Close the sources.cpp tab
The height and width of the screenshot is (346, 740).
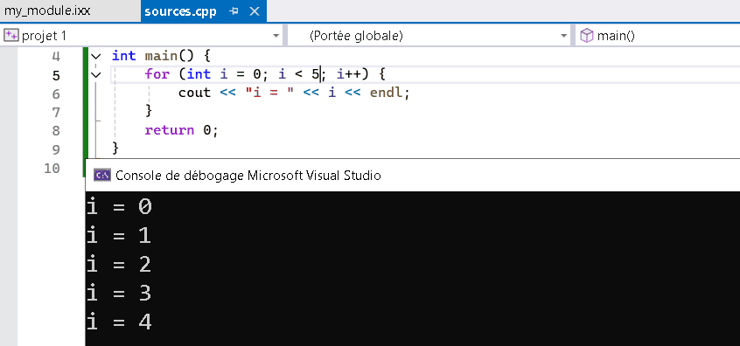pos(255,11)
